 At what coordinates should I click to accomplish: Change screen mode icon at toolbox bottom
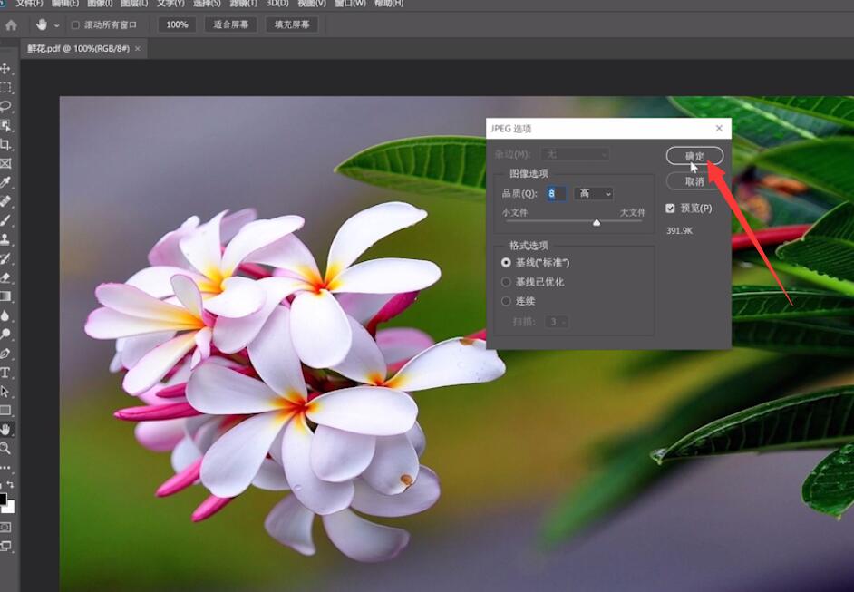[x=5, y=547]
